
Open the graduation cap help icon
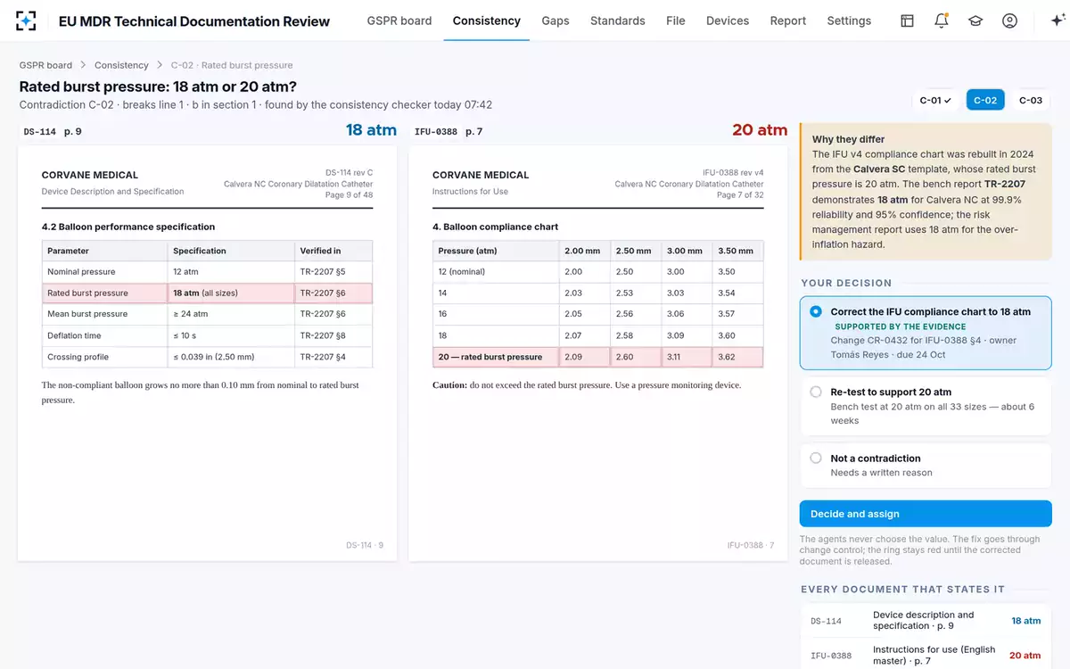tap(975, 21)
